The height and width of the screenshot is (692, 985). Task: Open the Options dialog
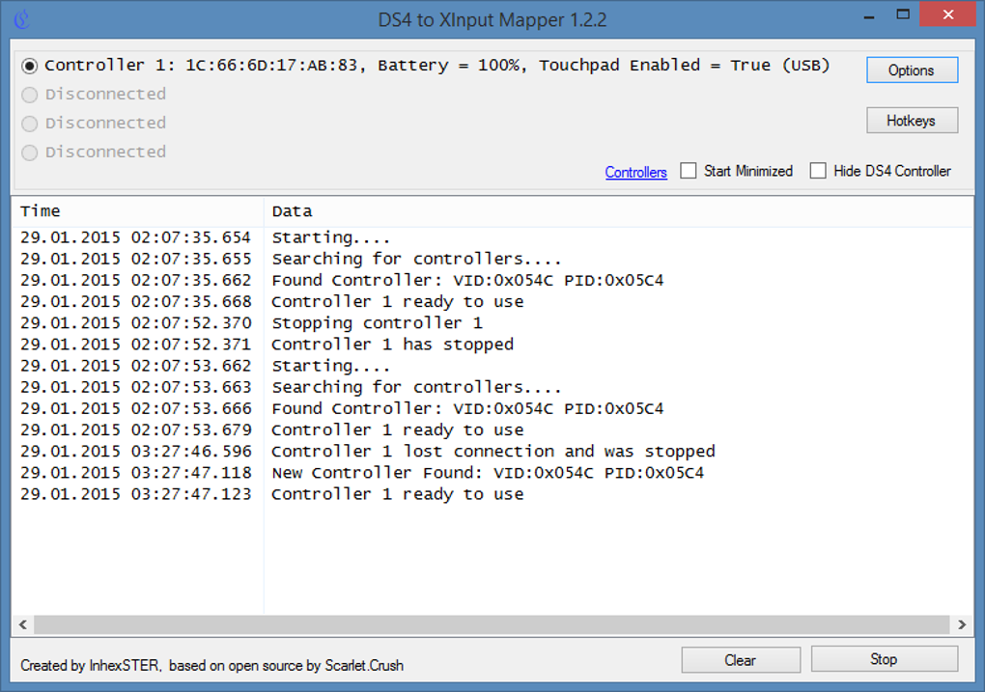point(912,70)
